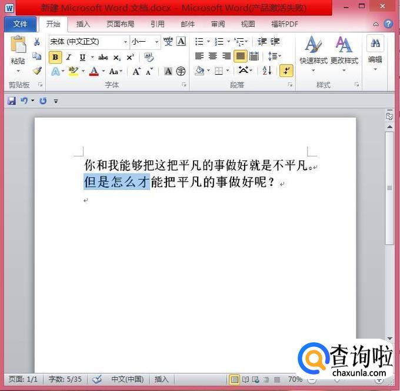Open 更改样式 Change Styles menu
The image size is (400, 391).
coord(344,54)
